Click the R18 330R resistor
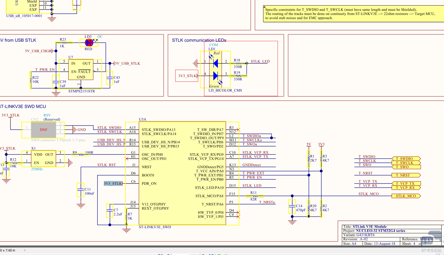Screen dimensions: 444x255 tap(238, 63)
